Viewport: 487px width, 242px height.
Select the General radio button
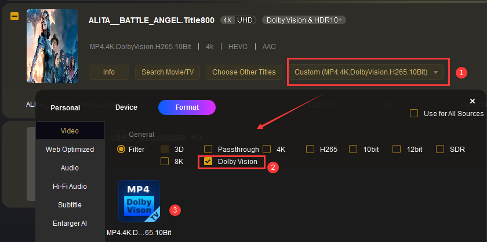point(121,135)
